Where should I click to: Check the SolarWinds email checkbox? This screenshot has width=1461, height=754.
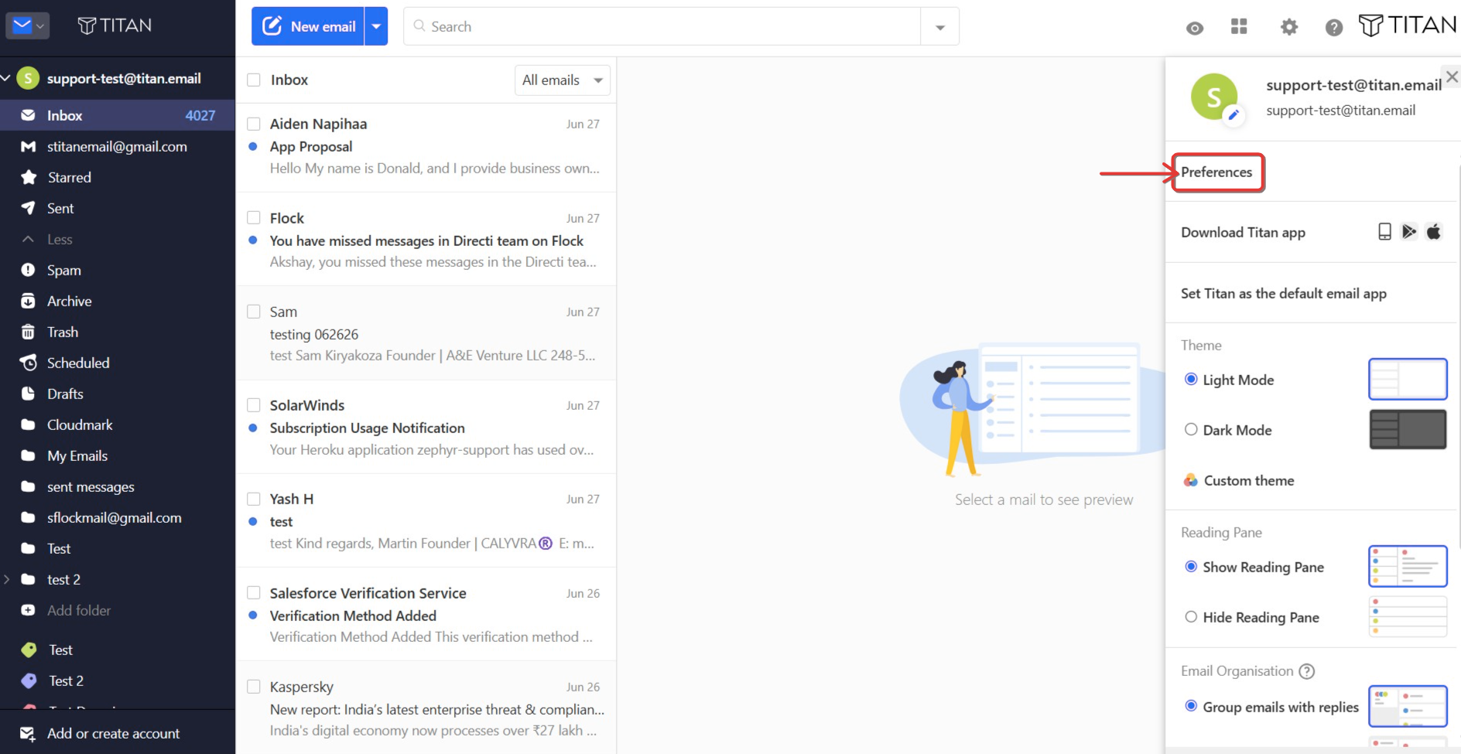tap(253, 405)
